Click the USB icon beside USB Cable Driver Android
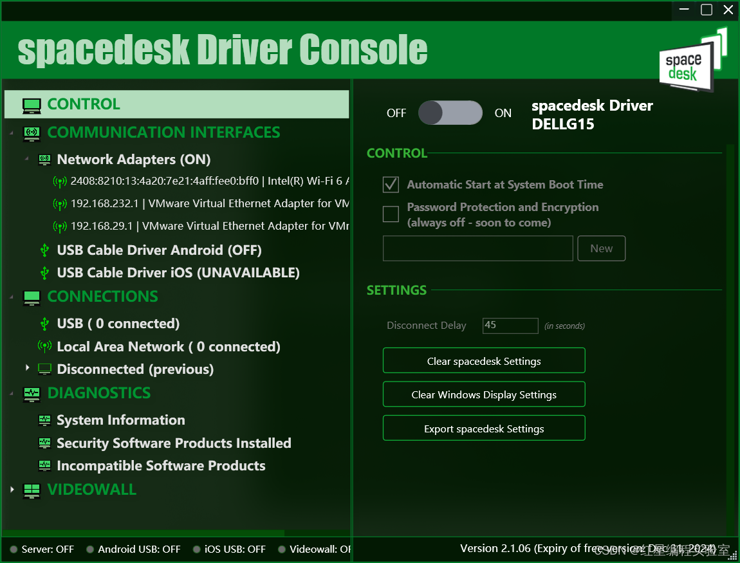 click(45, 250)
